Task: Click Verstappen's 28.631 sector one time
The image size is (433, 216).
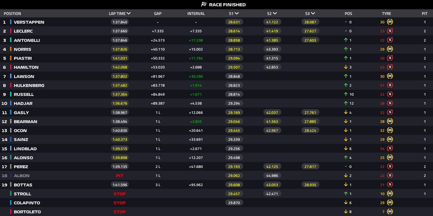Action: 234,22
